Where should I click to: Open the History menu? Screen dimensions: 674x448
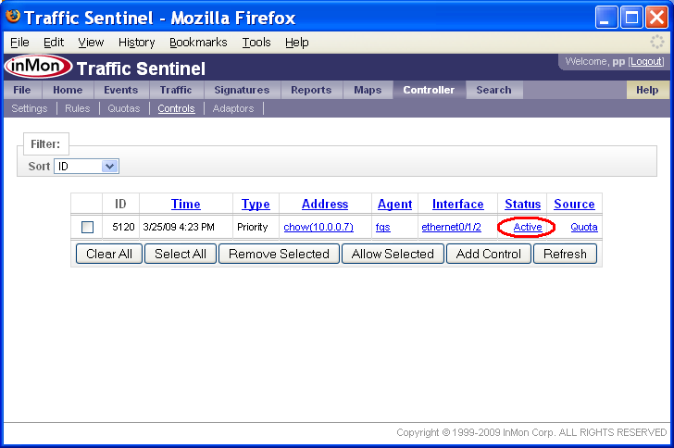[137, 43]
